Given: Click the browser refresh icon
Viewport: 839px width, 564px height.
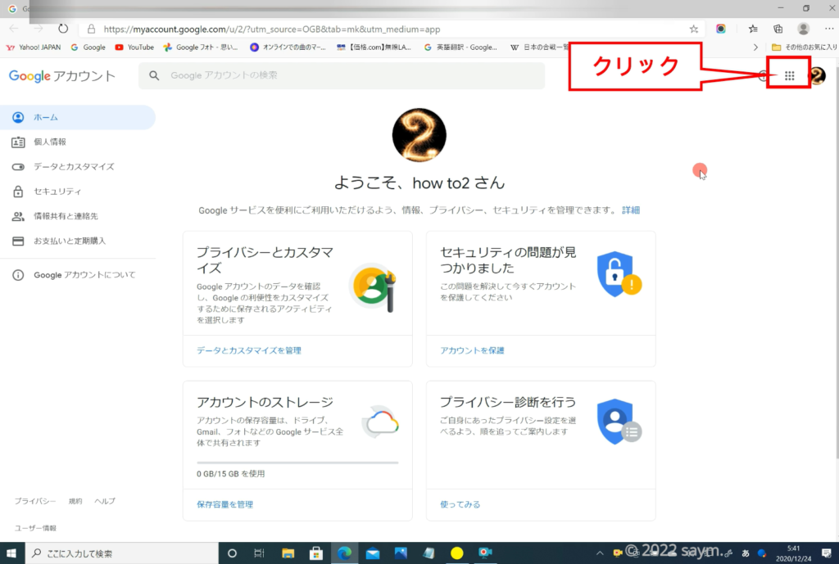Looking at the screenshot, I should click(63, 29).
